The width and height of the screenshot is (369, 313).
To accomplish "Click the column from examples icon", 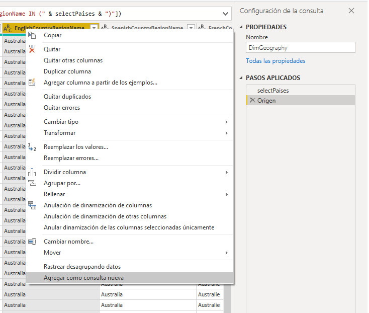I will 32,83.
